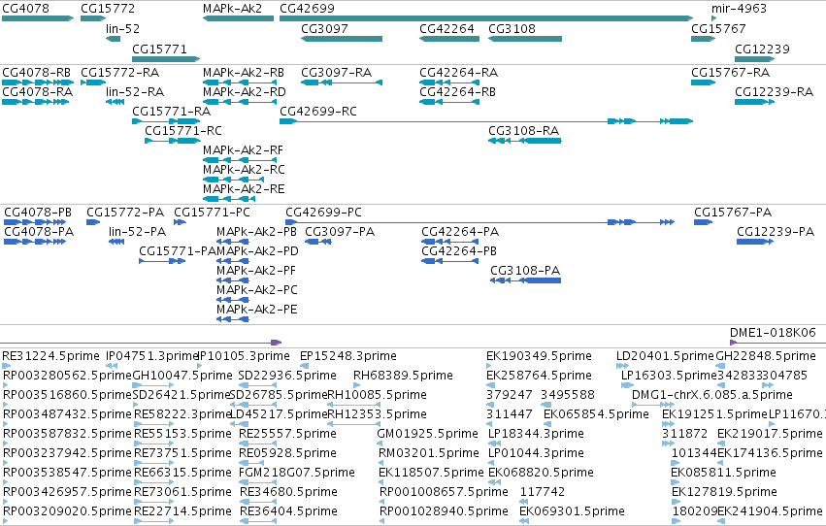The image size is (826, 526).
Task: Select the CG3097 gene label
Action: (324, 29)
